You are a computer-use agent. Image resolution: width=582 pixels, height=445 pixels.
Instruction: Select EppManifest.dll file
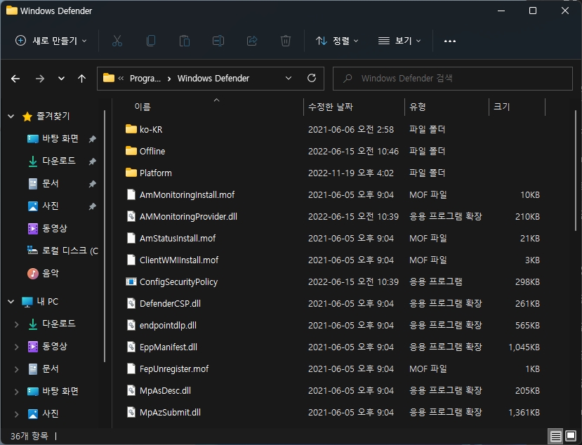coord(168,347)
